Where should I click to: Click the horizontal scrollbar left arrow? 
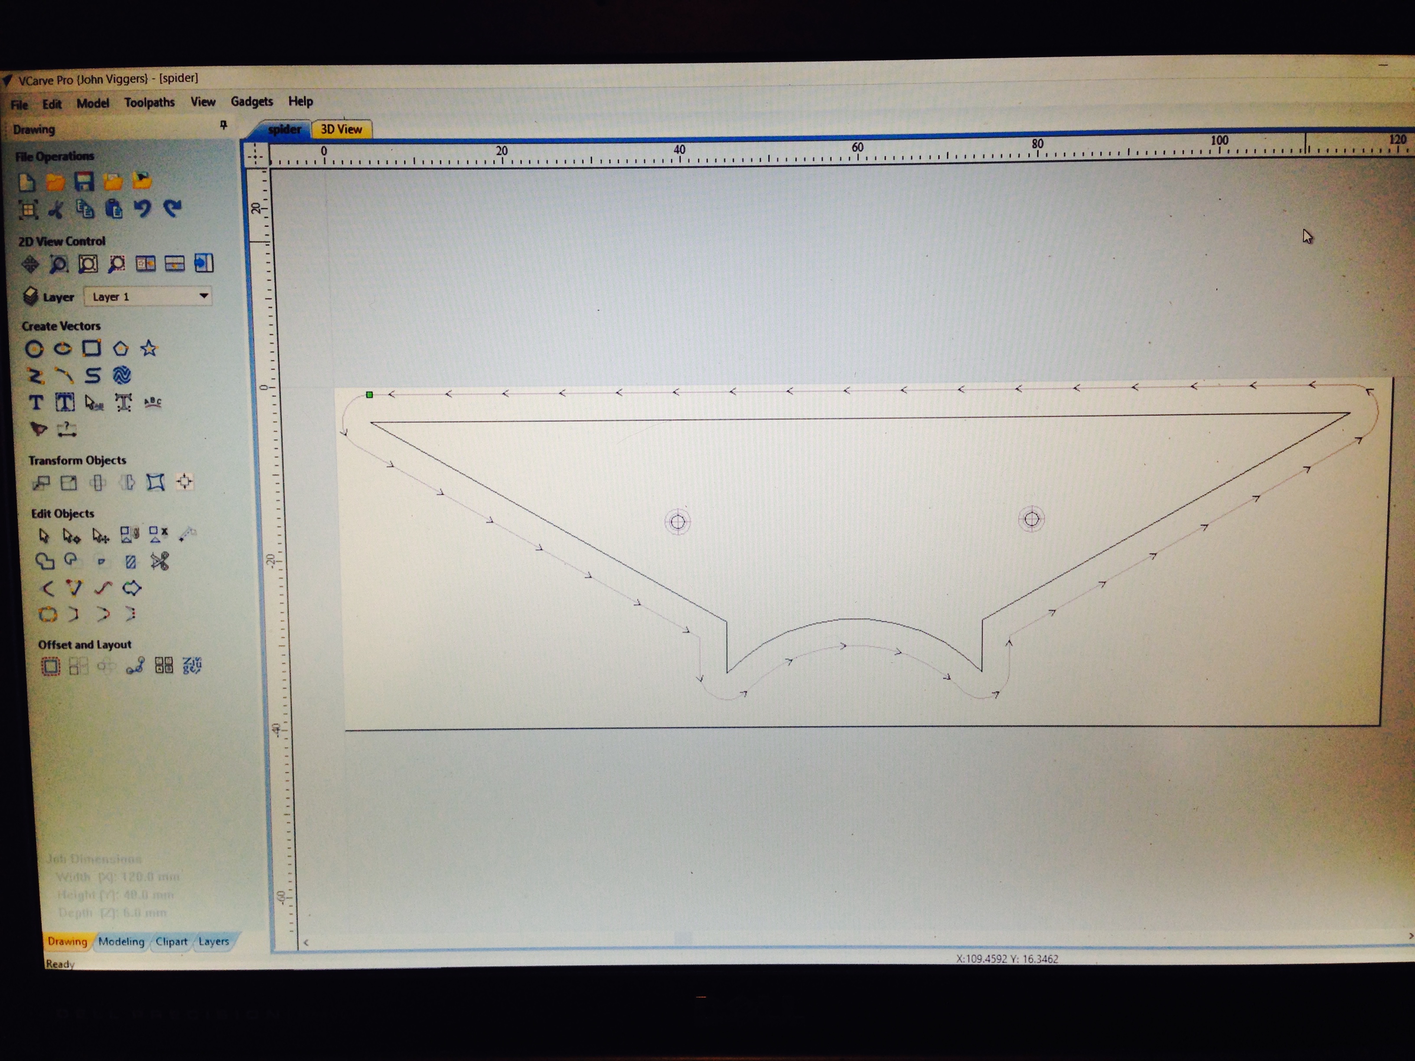[306, 942]
